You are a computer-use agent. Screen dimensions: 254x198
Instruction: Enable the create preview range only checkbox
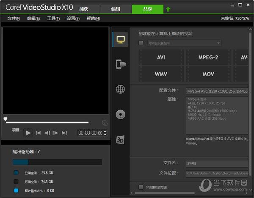click(x=141, y=187)
